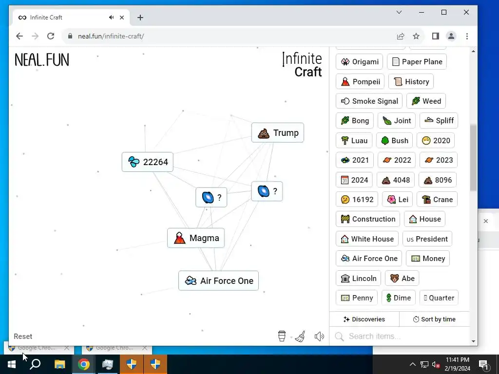Pick the House item
Image resolution: width=499 pixels, height=374 pixels.
(425, 219)
